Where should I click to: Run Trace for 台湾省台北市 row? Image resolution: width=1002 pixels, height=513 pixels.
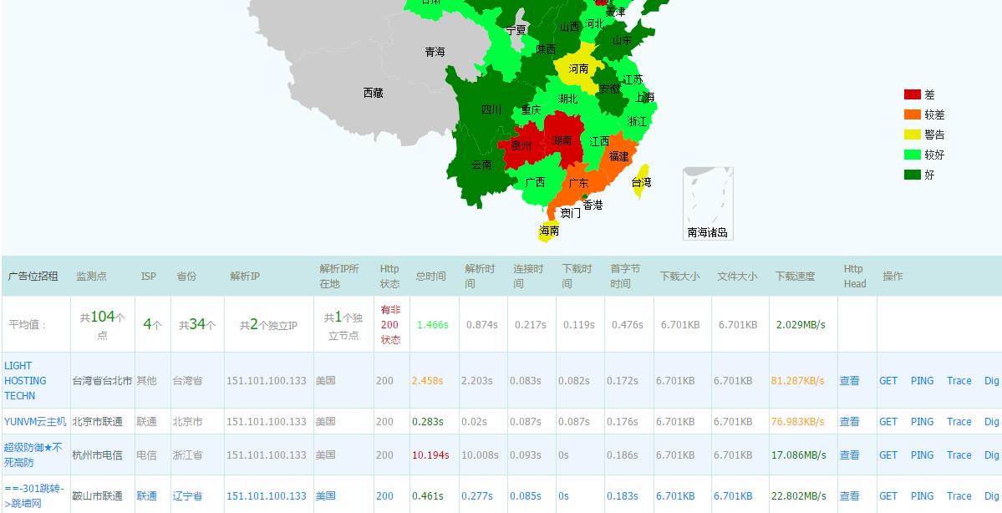point(959,381)
